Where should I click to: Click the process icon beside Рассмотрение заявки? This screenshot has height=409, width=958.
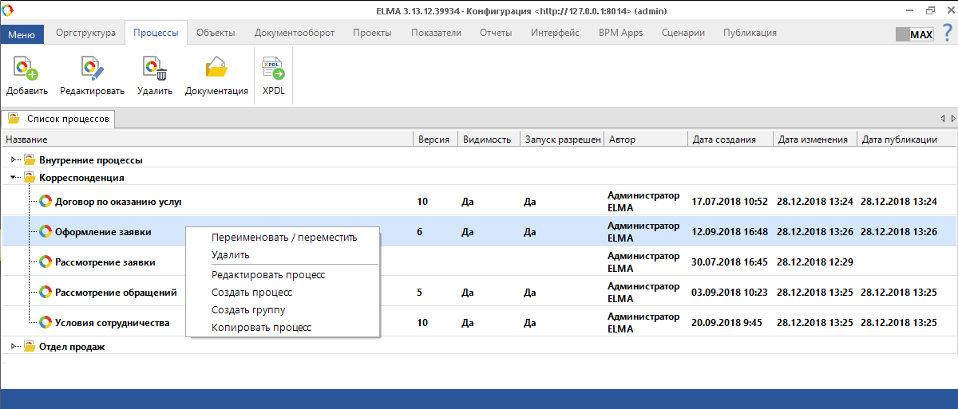[x=46, y=262]
